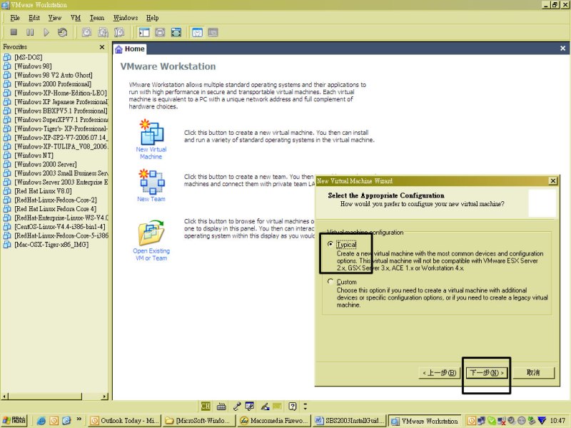Open the Edit menu

point(34,18)
